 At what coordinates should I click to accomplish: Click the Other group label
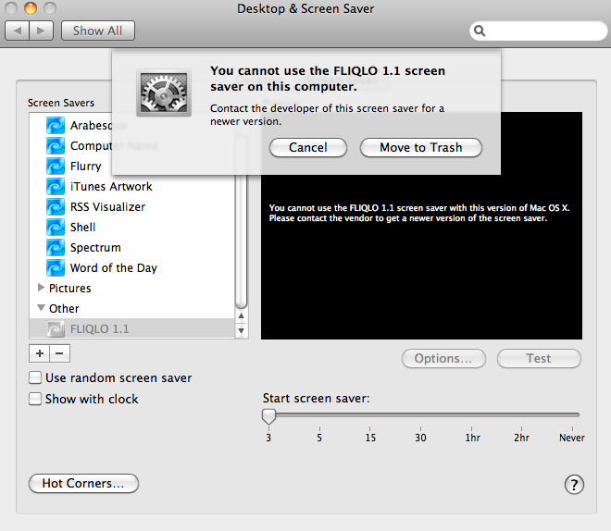tap(64, 308)
